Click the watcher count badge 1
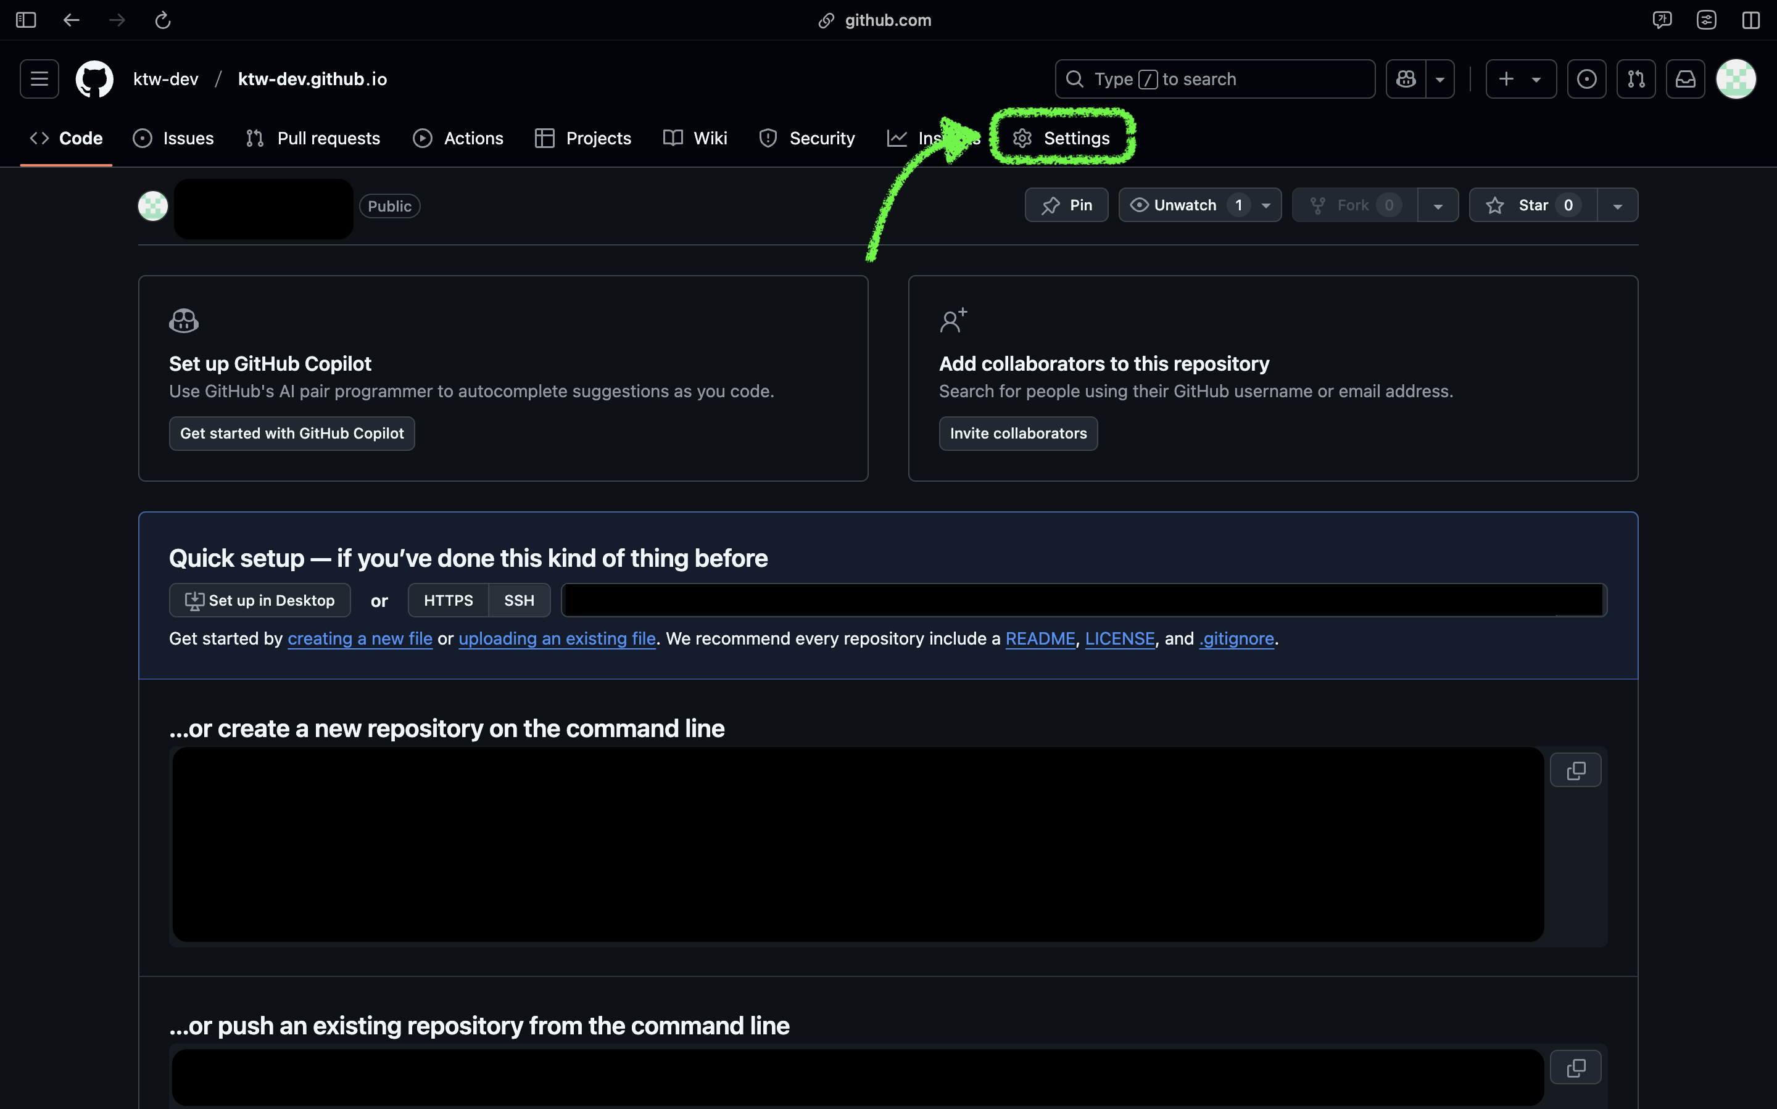The width and height of the screenshot is (1777, 1109). pyautogui.click(x=1238, y=205)
